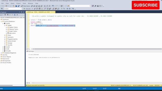This screenshot has height=91, width=162.
Task: Click the Comment Out Selected Lines icon
Action: click(x=62, y=9)
